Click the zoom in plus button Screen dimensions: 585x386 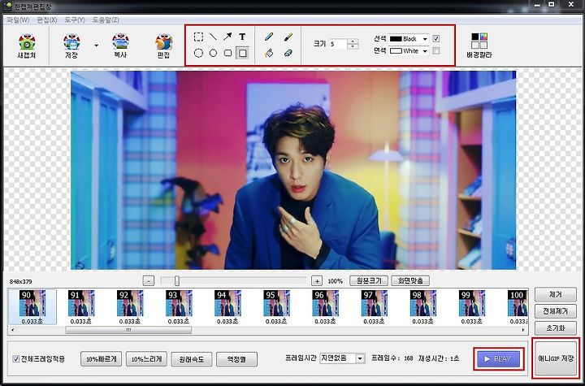click(316, 281)
